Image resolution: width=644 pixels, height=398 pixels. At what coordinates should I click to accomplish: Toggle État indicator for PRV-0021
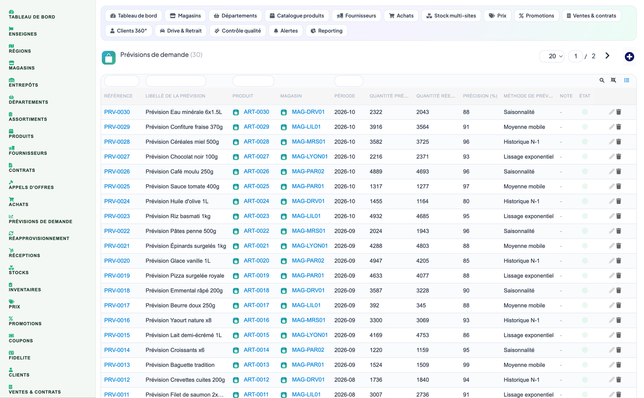click(x=585, y=246)
